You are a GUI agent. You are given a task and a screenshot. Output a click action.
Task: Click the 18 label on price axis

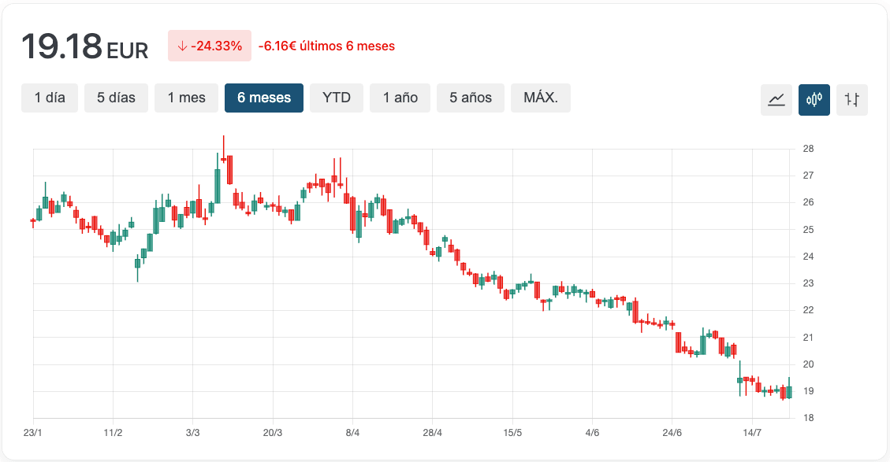[808, 418]
